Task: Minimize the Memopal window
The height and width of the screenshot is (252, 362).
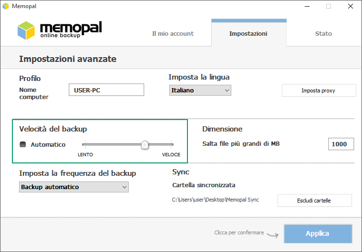Action: coord(307,7)
